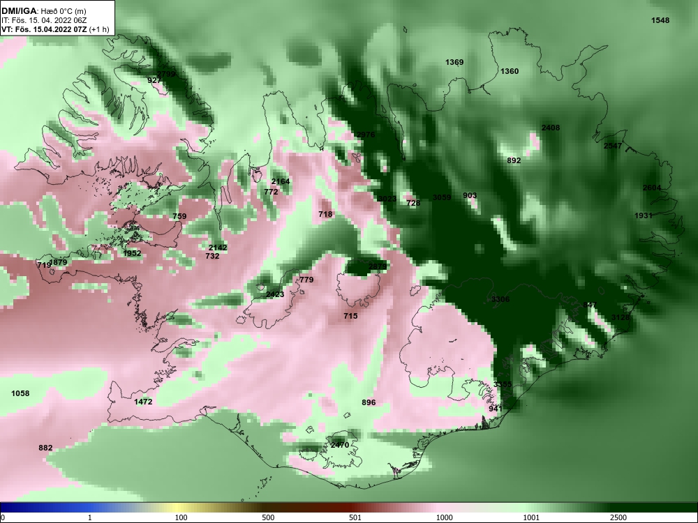The image size is (698, 523).
Task: Click the legend label 500
Action: (x=268, y=517)
